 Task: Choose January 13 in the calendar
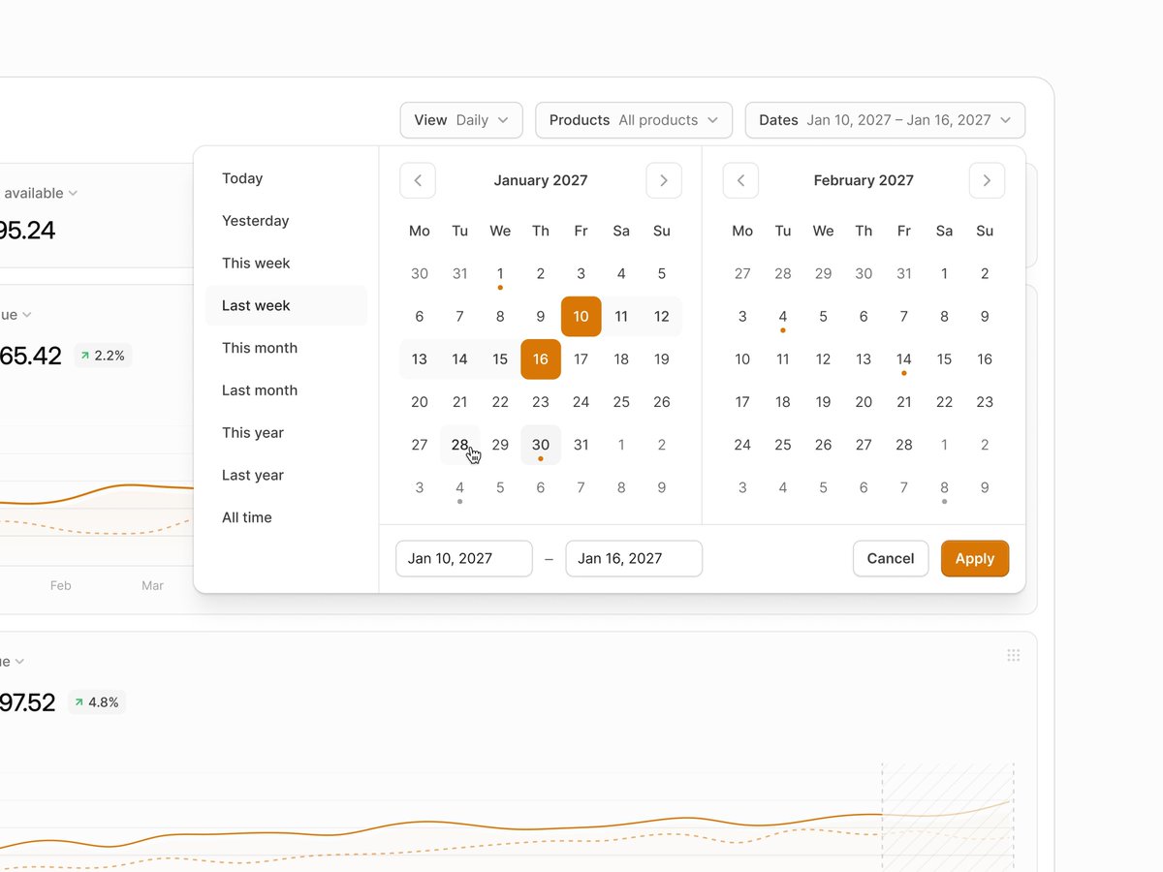420,359
